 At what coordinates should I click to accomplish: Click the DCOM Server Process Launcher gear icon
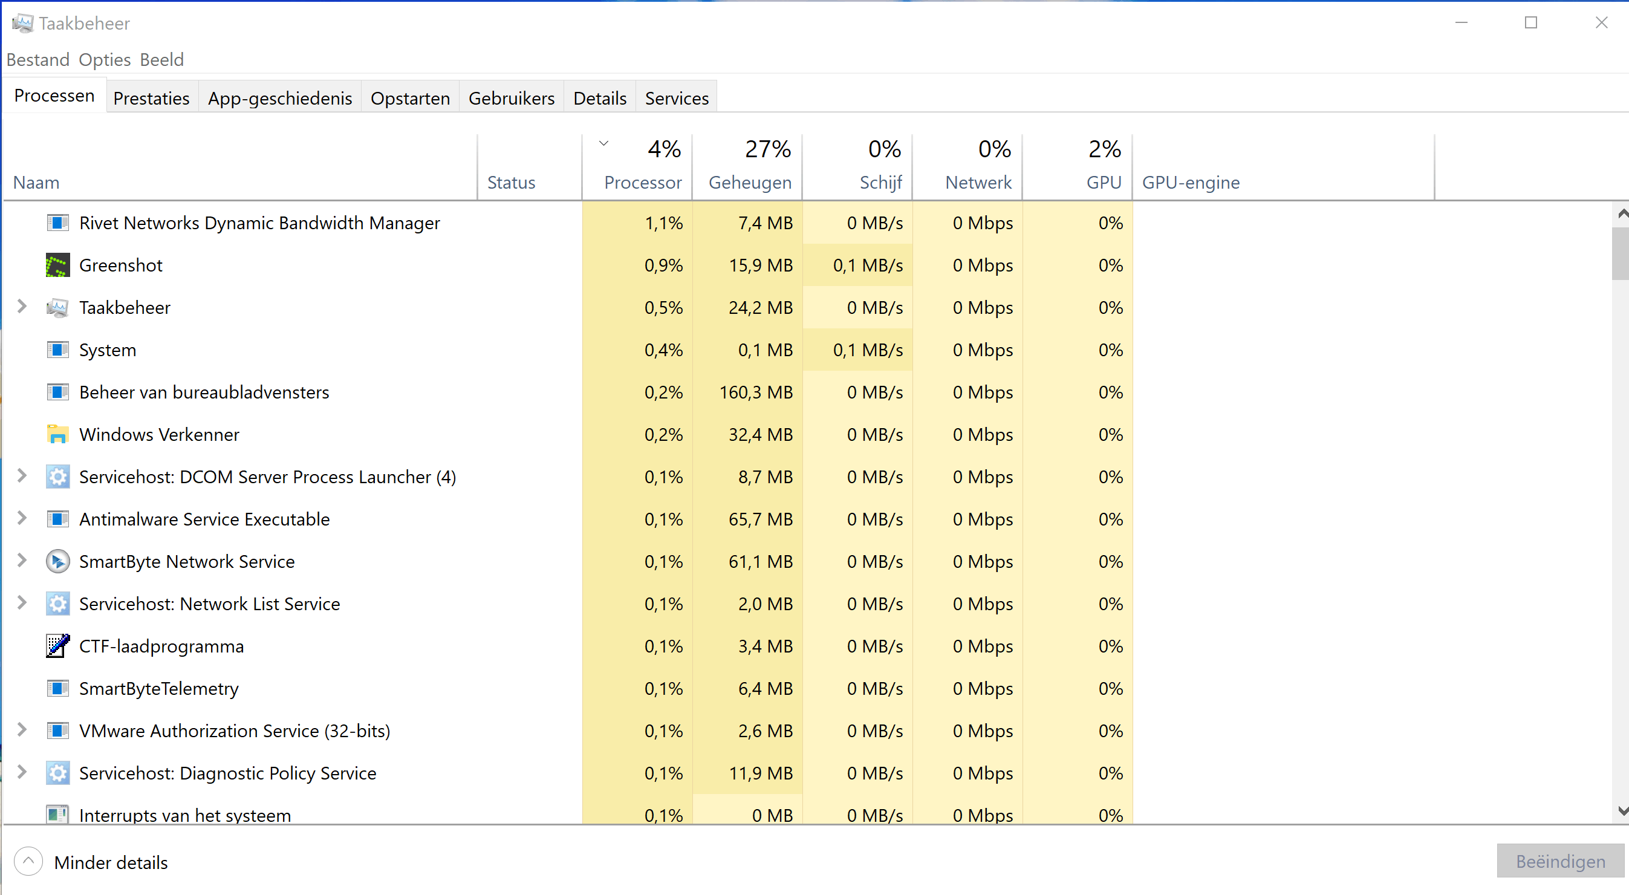pyautogui.click(x=57, y=477)
